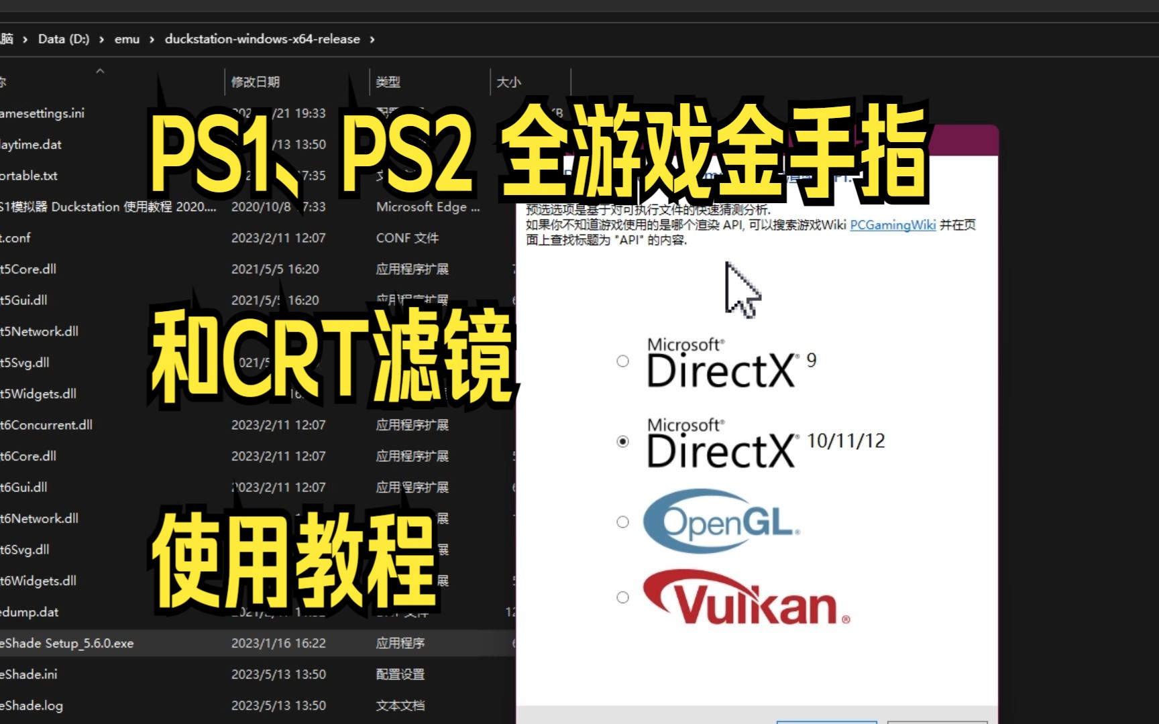Select the Qt5Core.dll file
Screen dimensions: 1159x724
28,269
